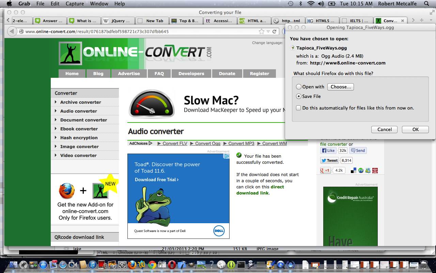Click the direct download link
Screen dimensions: 436x273
[x=260, y=190]
